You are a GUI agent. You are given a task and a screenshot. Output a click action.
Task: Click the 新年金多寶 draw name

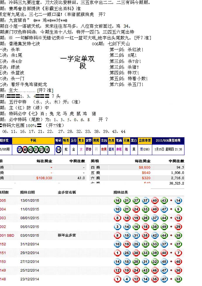pyautogui.click(x=67, y=235)
